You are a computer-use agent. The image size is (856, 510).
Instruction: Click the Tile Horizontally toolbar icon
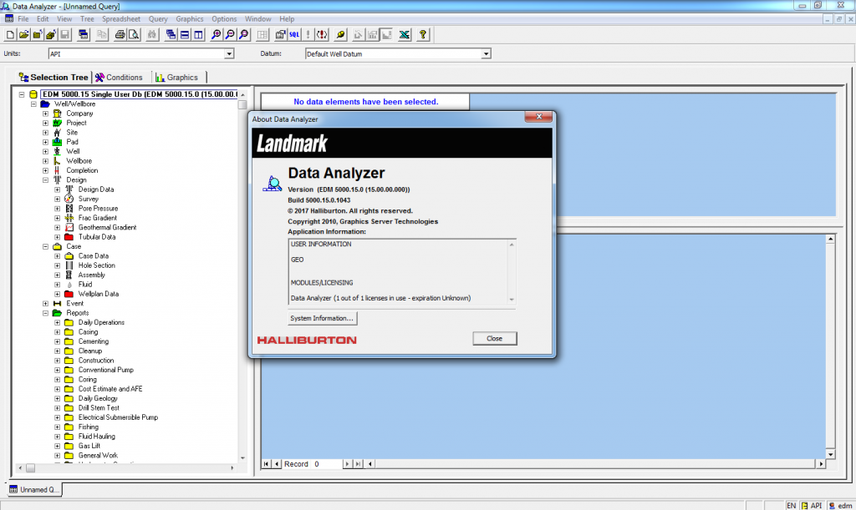point(185,35)
